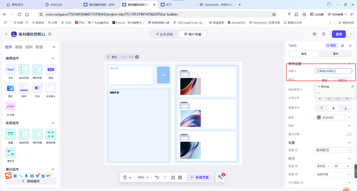Switch to 用户界面 view

(x=192, y=34)
